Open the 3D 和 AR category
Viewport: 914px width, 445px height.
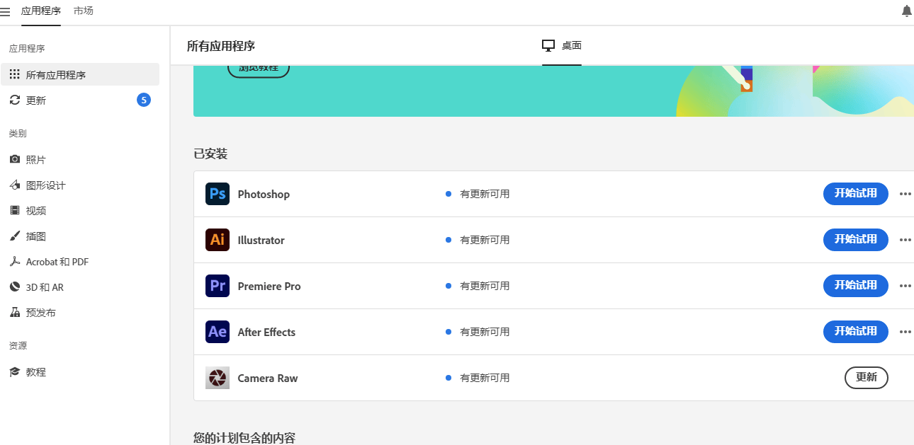(80, 287)
